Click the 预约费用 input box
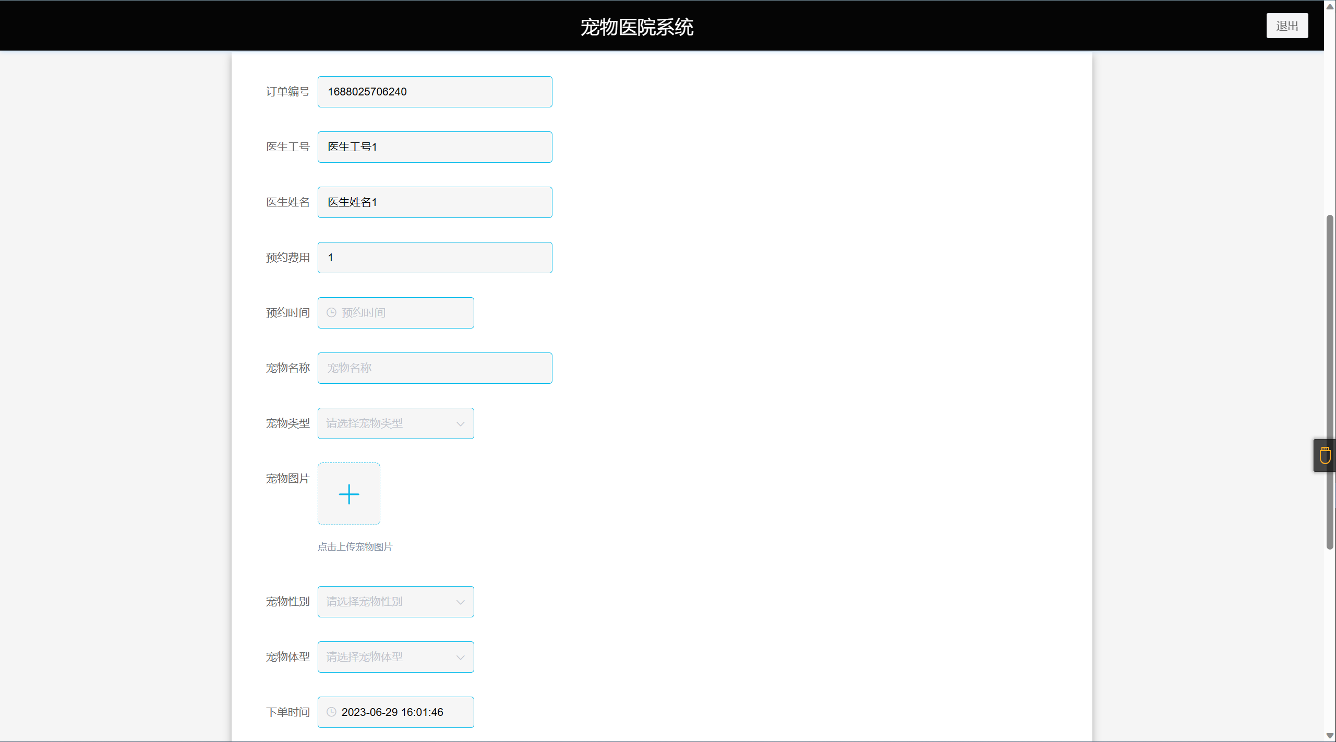Screen dimensions: 1336x742 (435, 258)
